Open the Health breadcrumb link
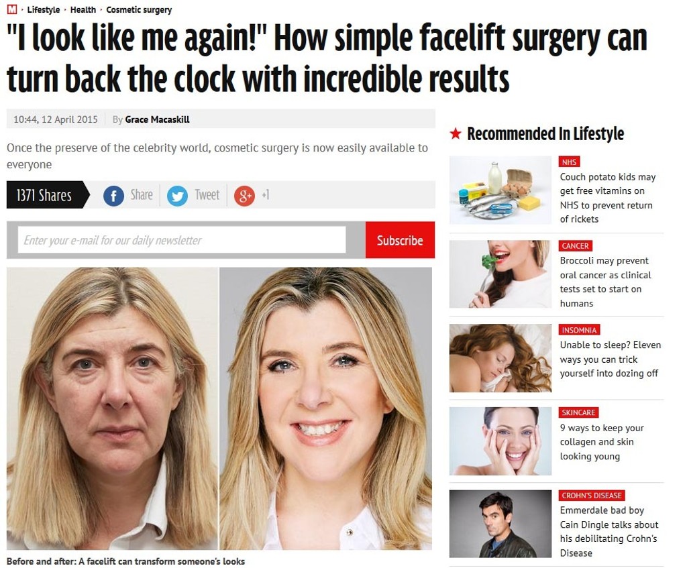The width and height of the screenshot is (687, 568). pyautogui.click(x=83, y=9)
